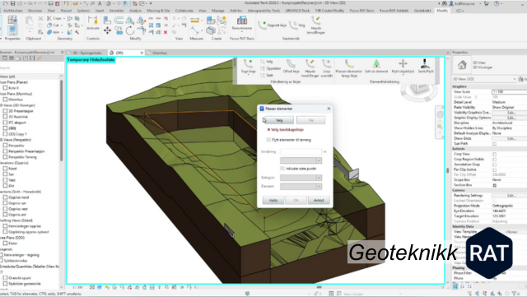
Task: Click the Tegn linje tool
Action: (x=248, y=66)
